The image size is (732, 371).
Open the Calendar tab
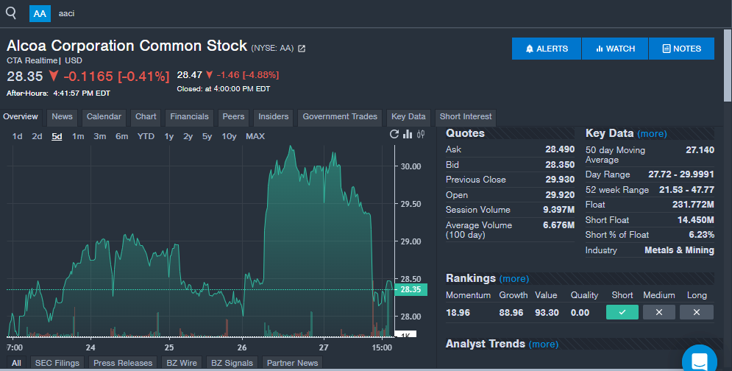point(104,117)
